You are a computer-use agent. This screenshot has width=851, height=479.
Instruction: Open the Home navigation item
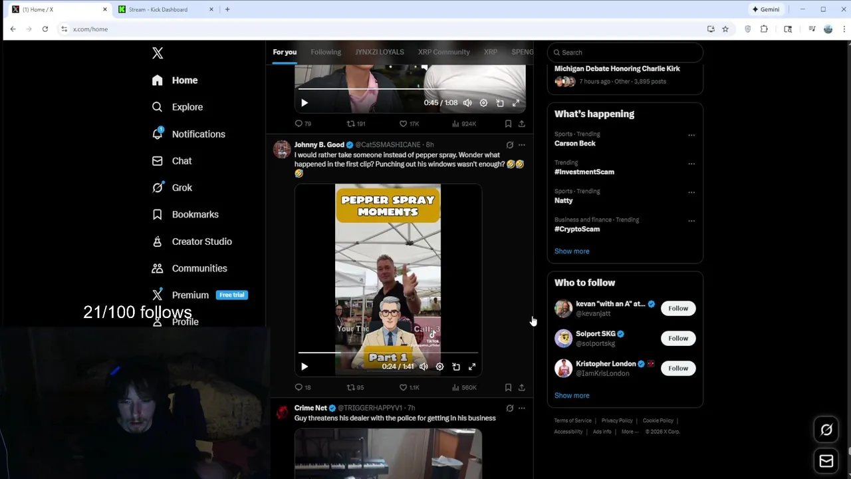point(175,80)
